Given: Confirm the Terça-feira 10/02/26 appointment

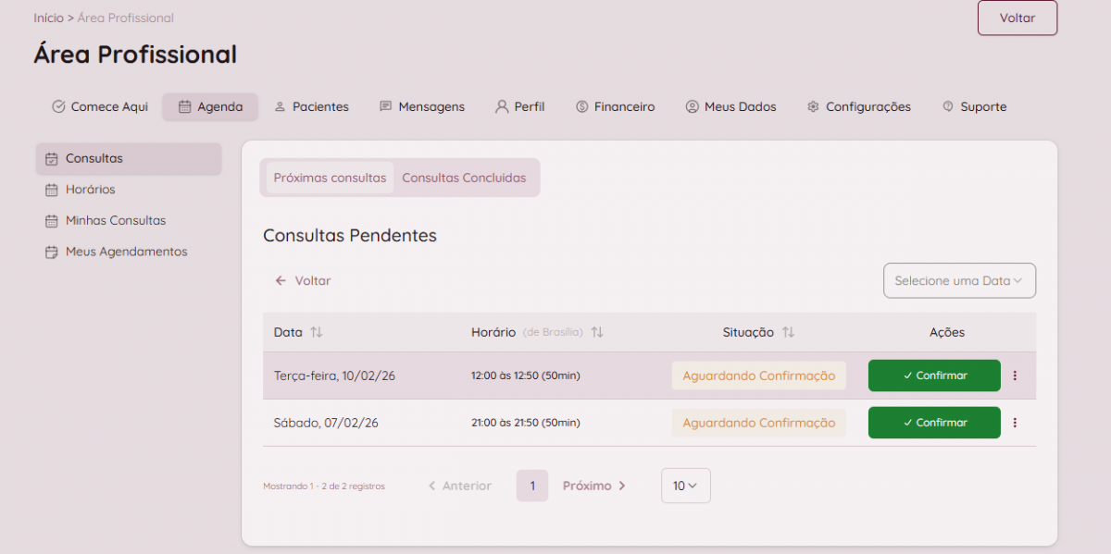Looking at the screenshot, I should pos(934,375).
